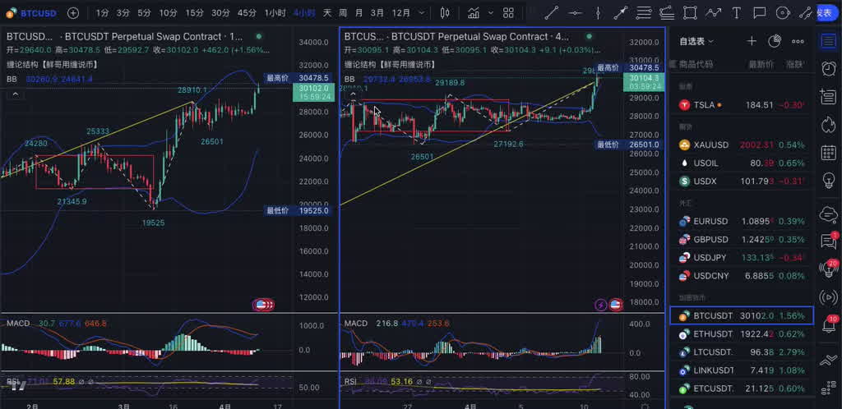Open the watchlist three-dot more menu

pos(798,41)
